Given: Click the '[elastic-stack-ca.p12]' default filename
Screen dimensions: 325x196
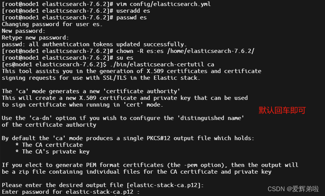Looking at the screenshot, I should coord(164,185).
